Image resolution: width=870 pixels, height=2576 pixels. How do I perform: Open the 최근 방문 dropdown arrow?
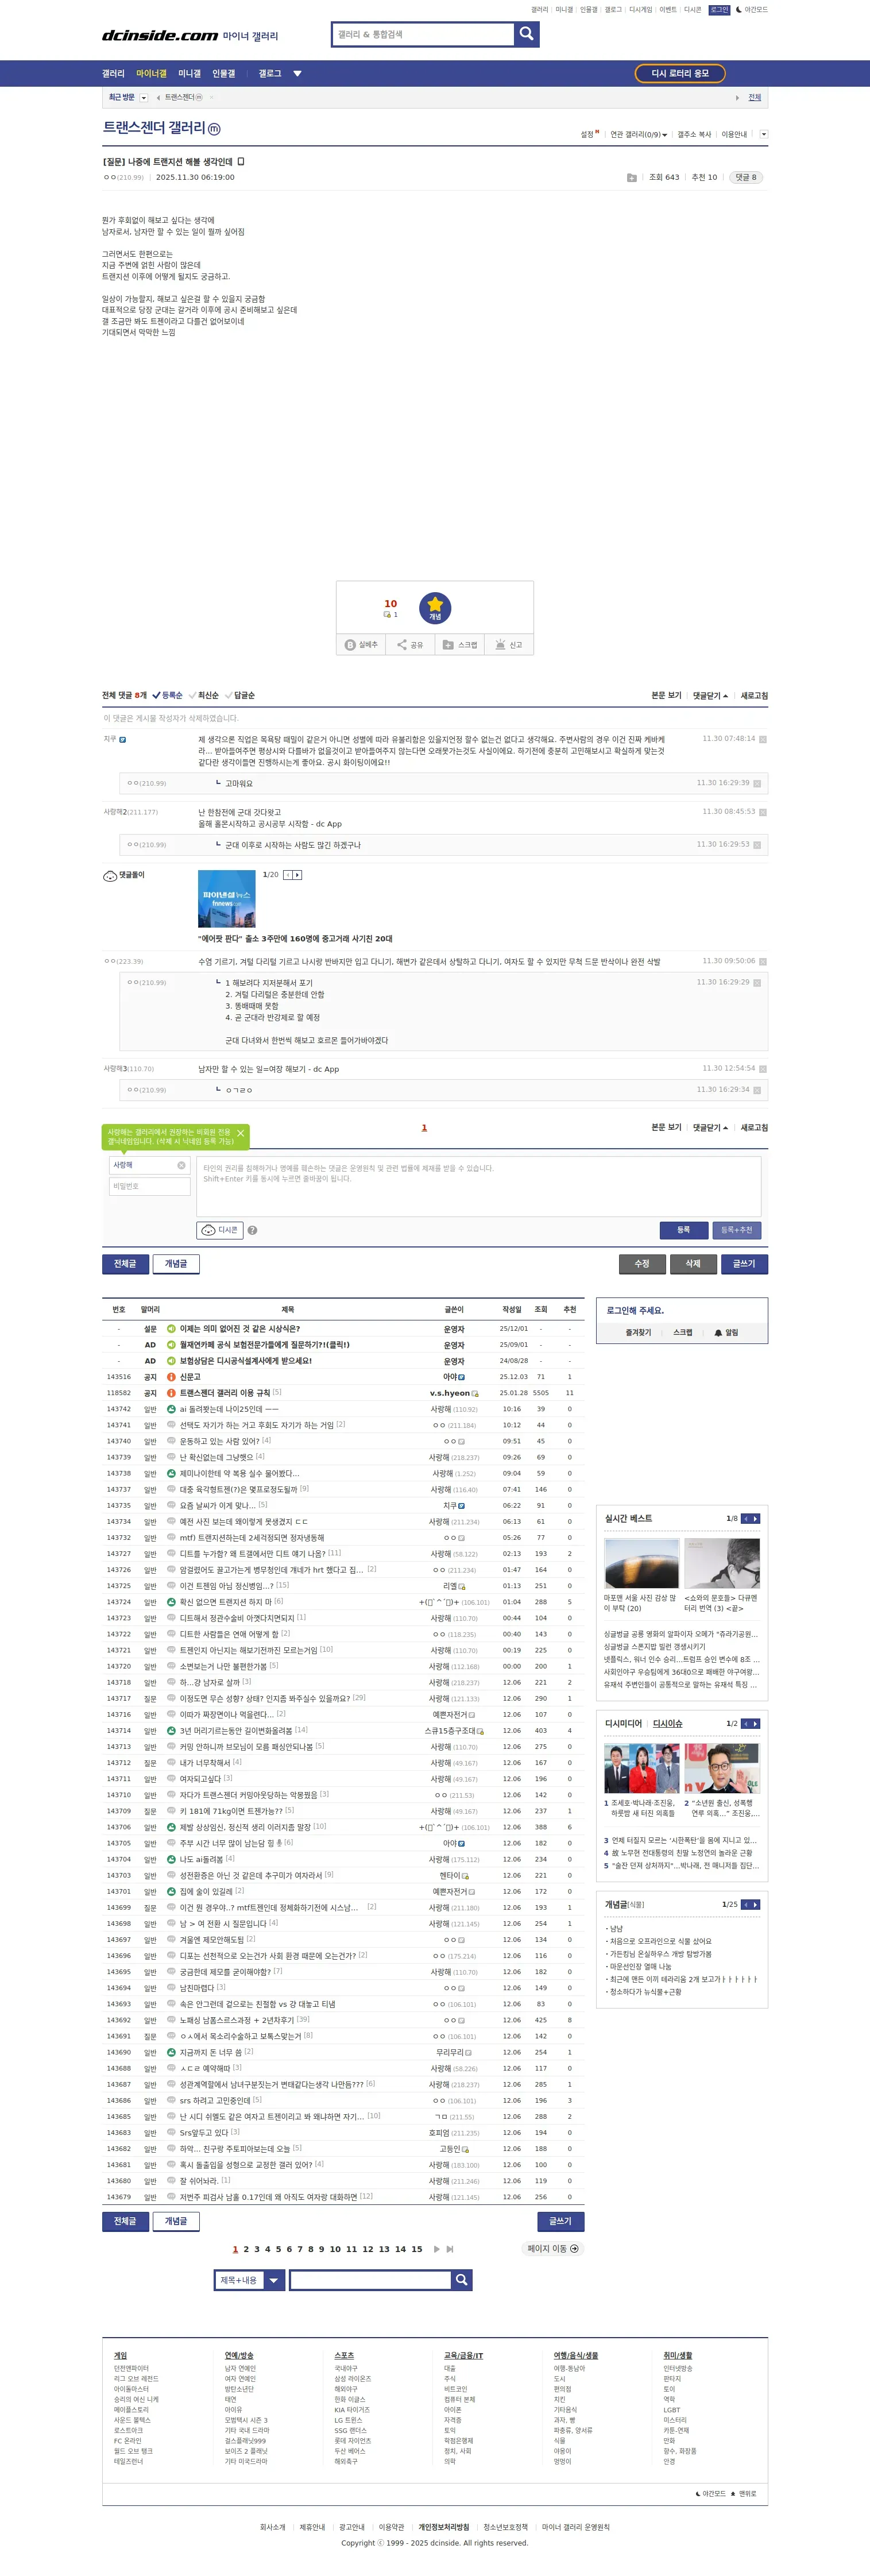[144, 98]
